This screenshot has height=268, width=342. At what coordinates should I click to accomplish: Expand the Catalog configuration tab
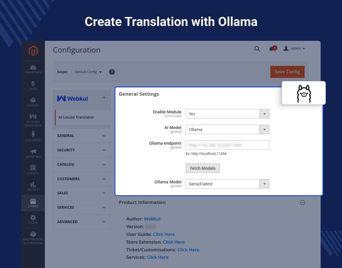point(82,164)
